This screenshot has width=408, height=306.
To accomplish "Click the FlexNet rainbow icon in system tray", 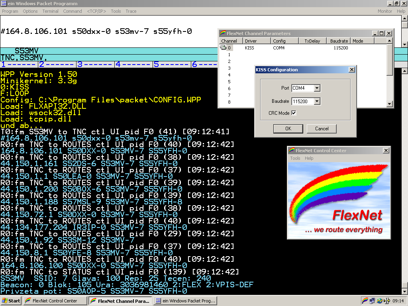I will [365, 301].
